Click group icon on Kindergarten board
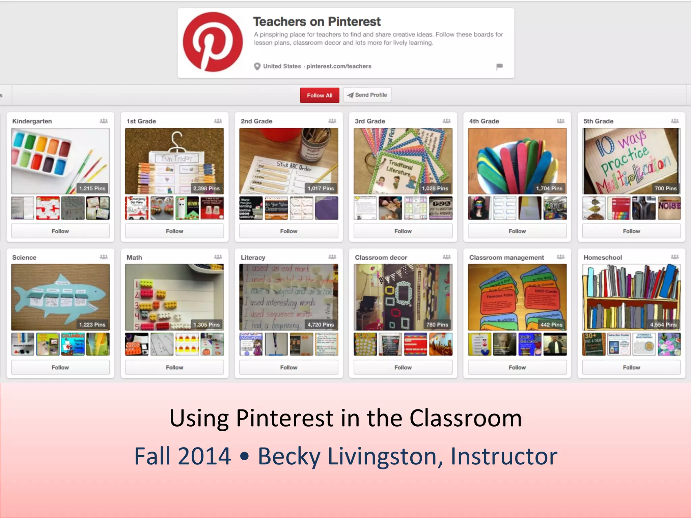 tap(104, 121)
